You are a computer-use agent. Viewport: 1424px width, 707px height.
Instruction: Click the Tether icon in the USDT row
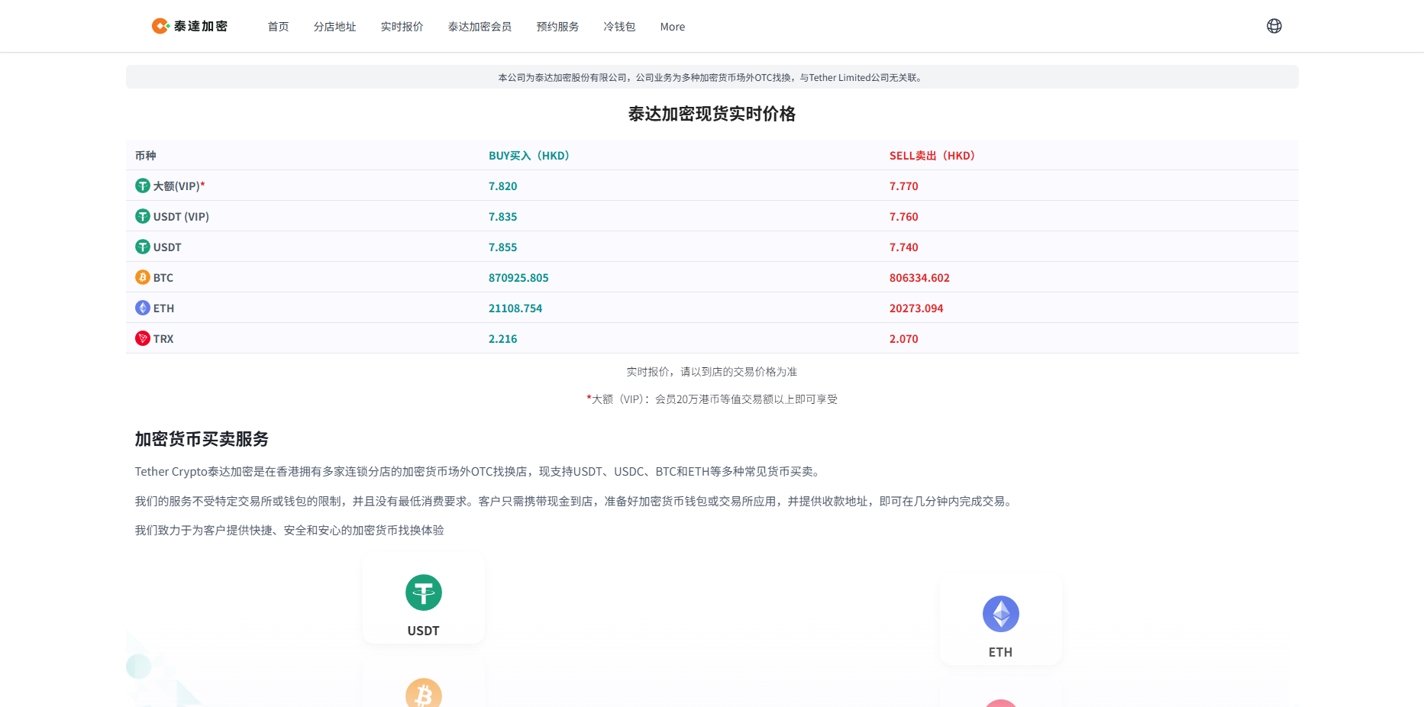[143, 247]
